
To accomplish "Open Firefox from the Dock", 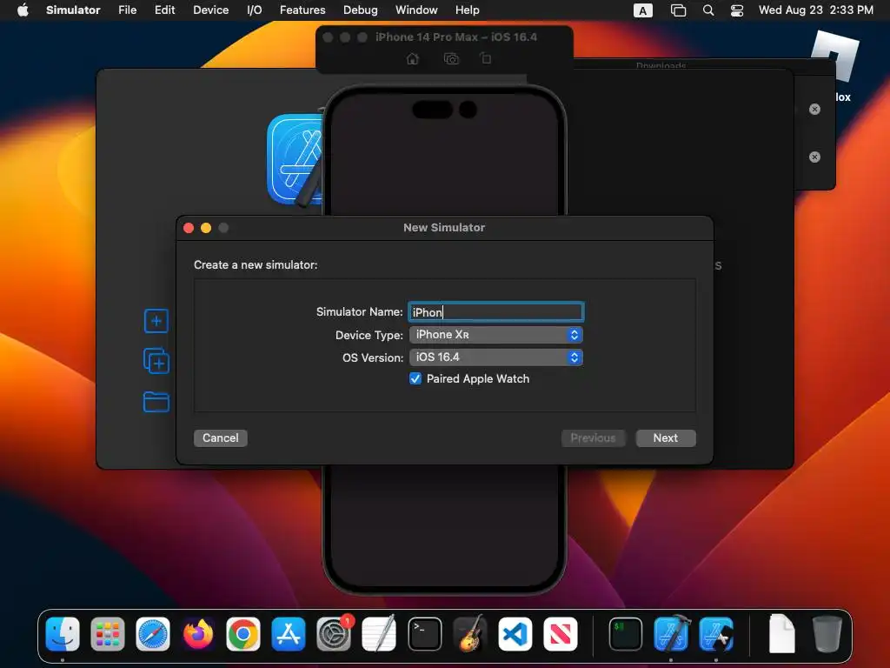I will tap(198, 634).
